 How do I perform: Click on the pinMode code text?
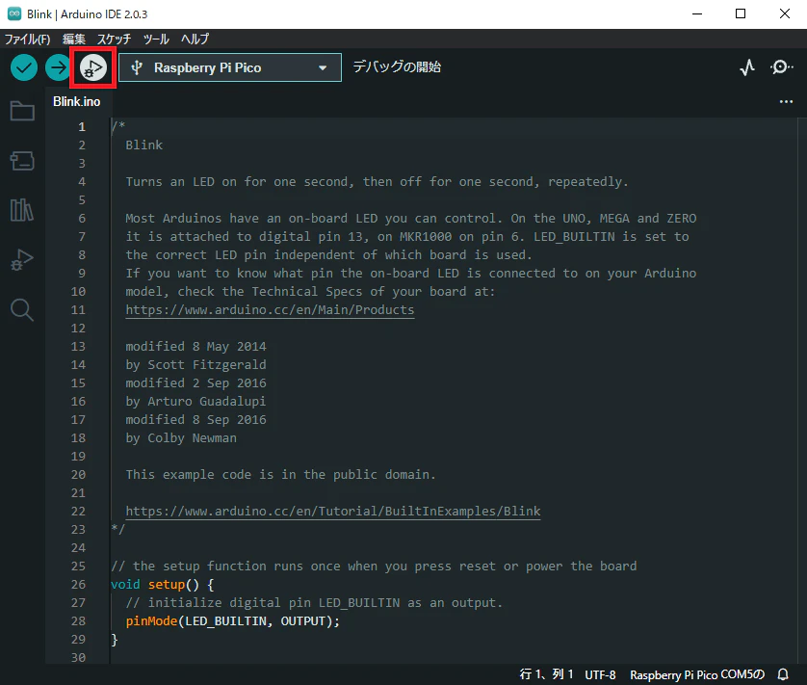[151, 620]
